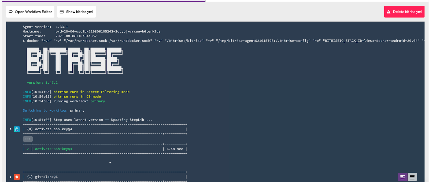The width and height of the screenshot is (429, 182).
Task: Expand the git-clone@6 step log
Action: click(x=10, y=177)
